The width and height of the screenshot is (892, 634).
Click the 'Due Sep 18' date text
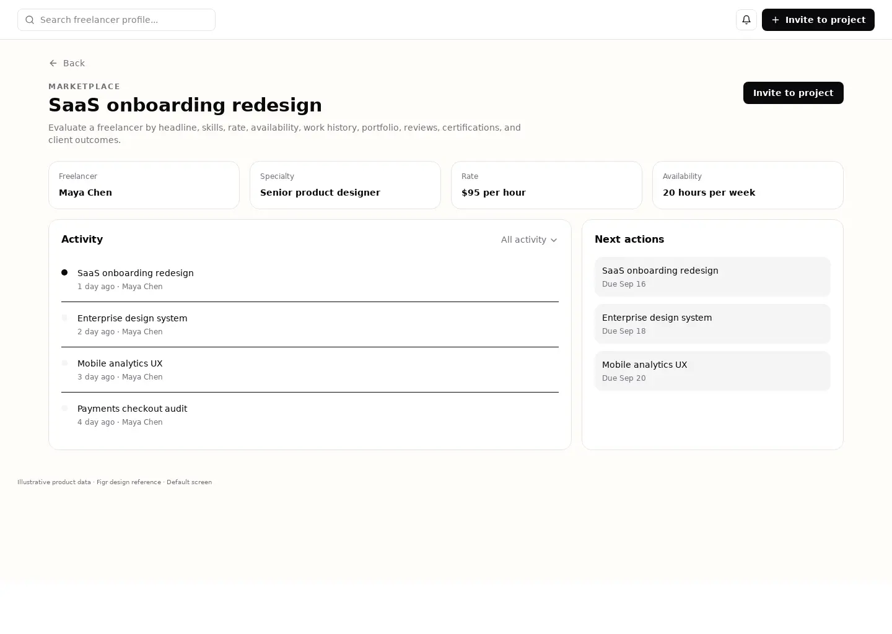click(624, 331)
